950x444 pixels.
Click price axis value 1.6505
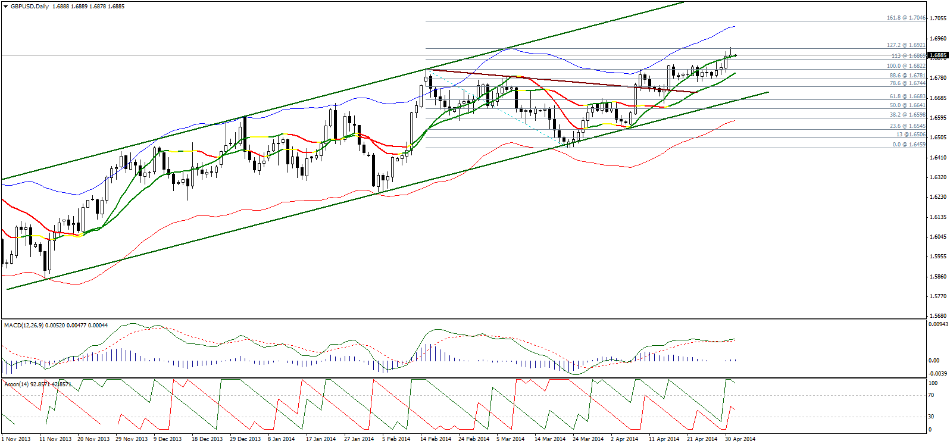(939, 137)
